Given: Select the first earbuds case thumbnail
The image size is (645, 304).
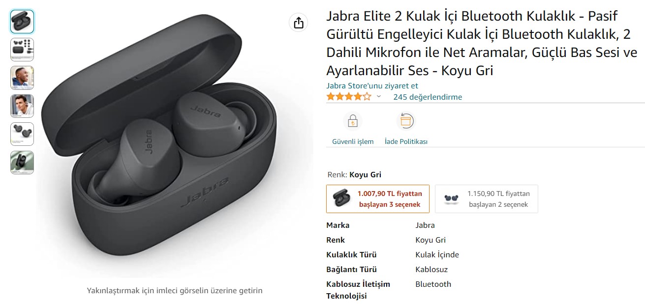Looking at the screenshot, I should coord(22,22).
